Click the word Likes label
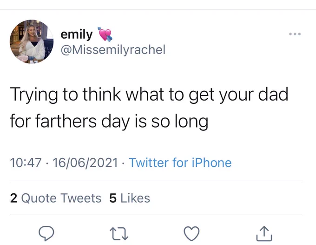Image resolution: width=316 pixels, height=245 pixels. point(135,198)
